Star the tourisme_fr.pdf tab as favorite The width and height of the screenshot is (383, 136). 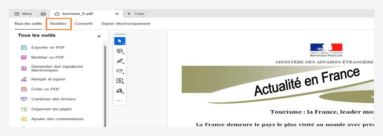click(57, 14)
